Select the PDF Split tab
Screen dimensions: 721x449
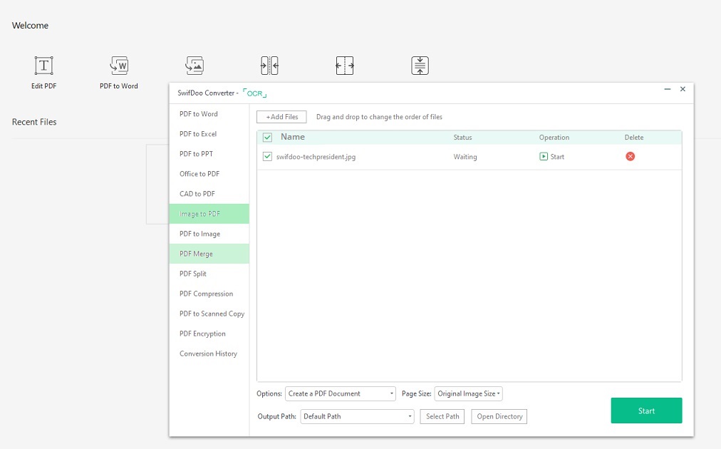tap(209, 274)
